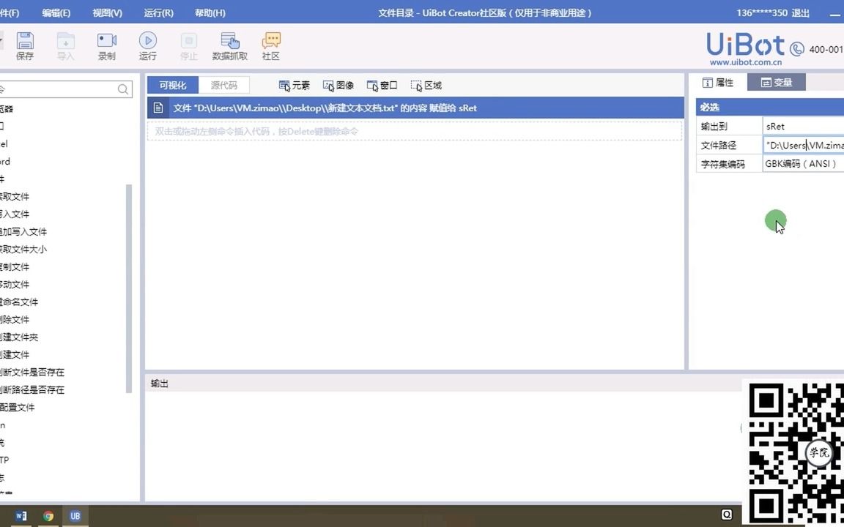Visit the www.uibot.com.cn link
This screenshot has width=844, height=527.
pos(745,62)
